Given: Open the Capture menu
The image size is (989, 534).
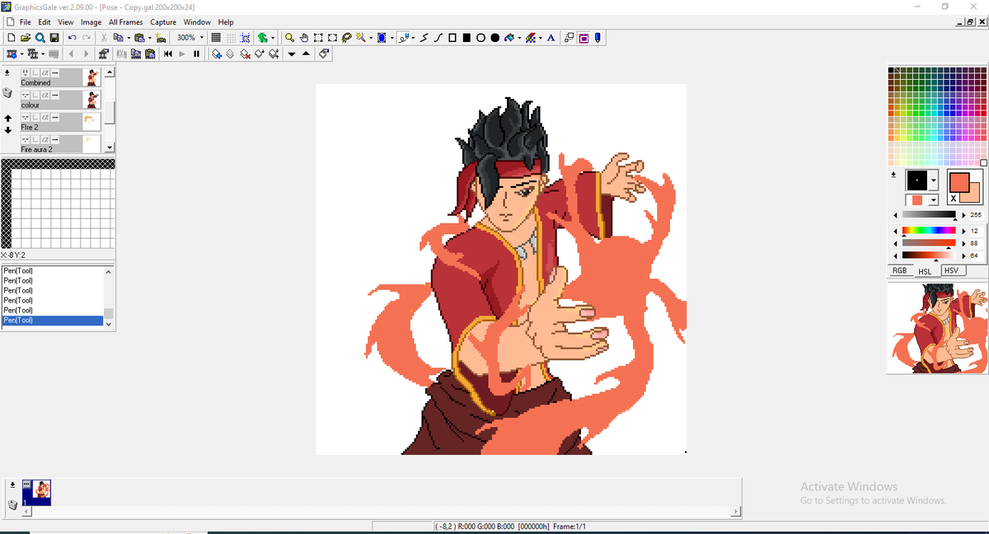Looking at the screenshot, I should point(163,22).
